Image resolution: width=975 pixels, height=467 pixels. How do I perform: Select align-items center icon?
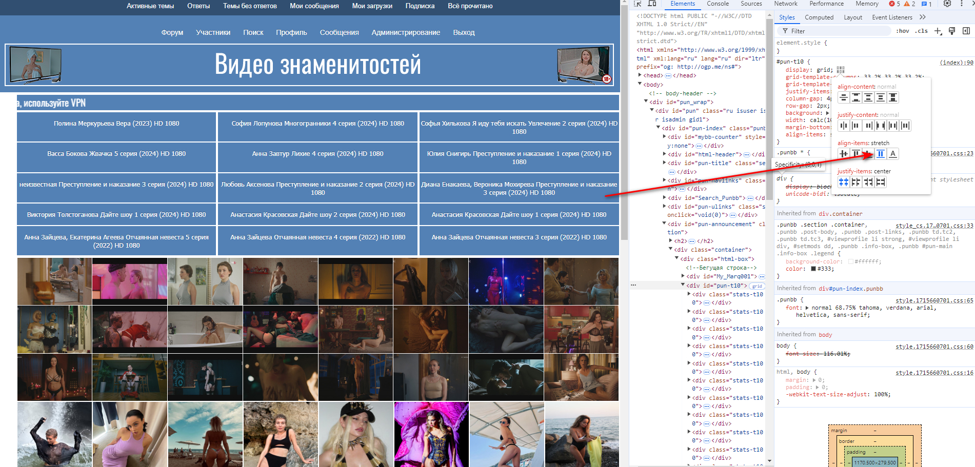point(844,154)
